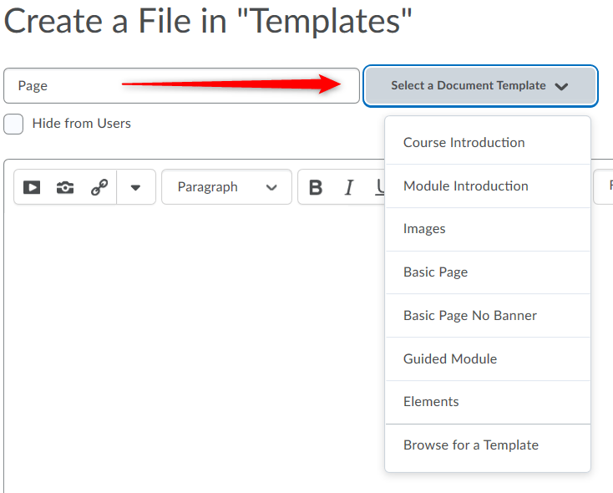Check the Hide from Users checkbox
This screenshot has height=493, width=613.
13,124
